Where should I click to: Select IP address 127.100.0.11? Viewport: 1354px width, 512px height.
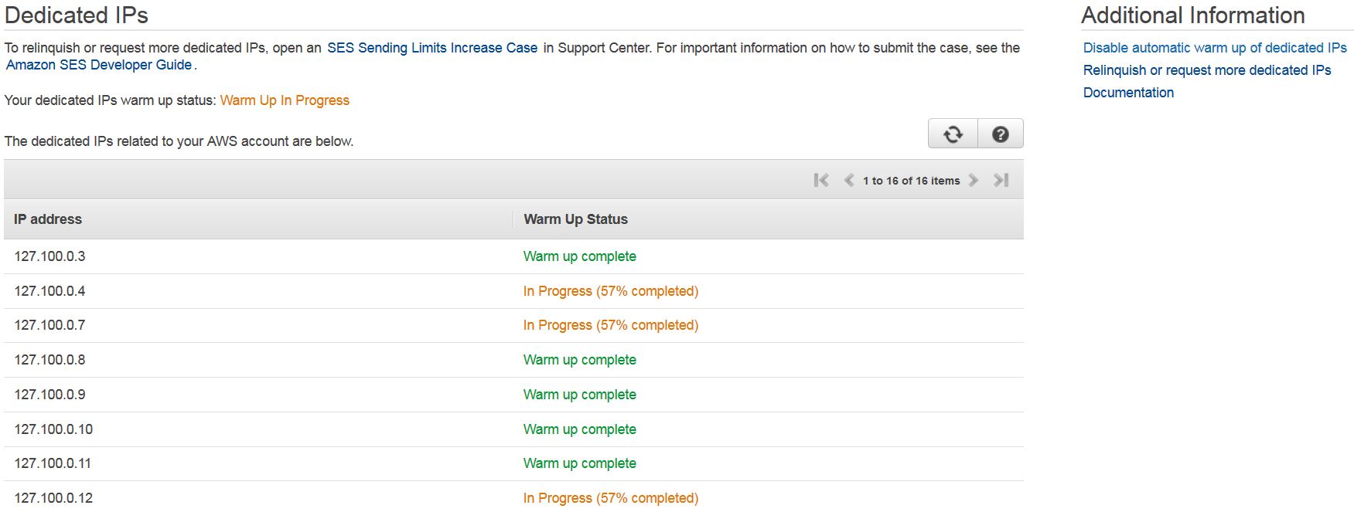point(53,463)
